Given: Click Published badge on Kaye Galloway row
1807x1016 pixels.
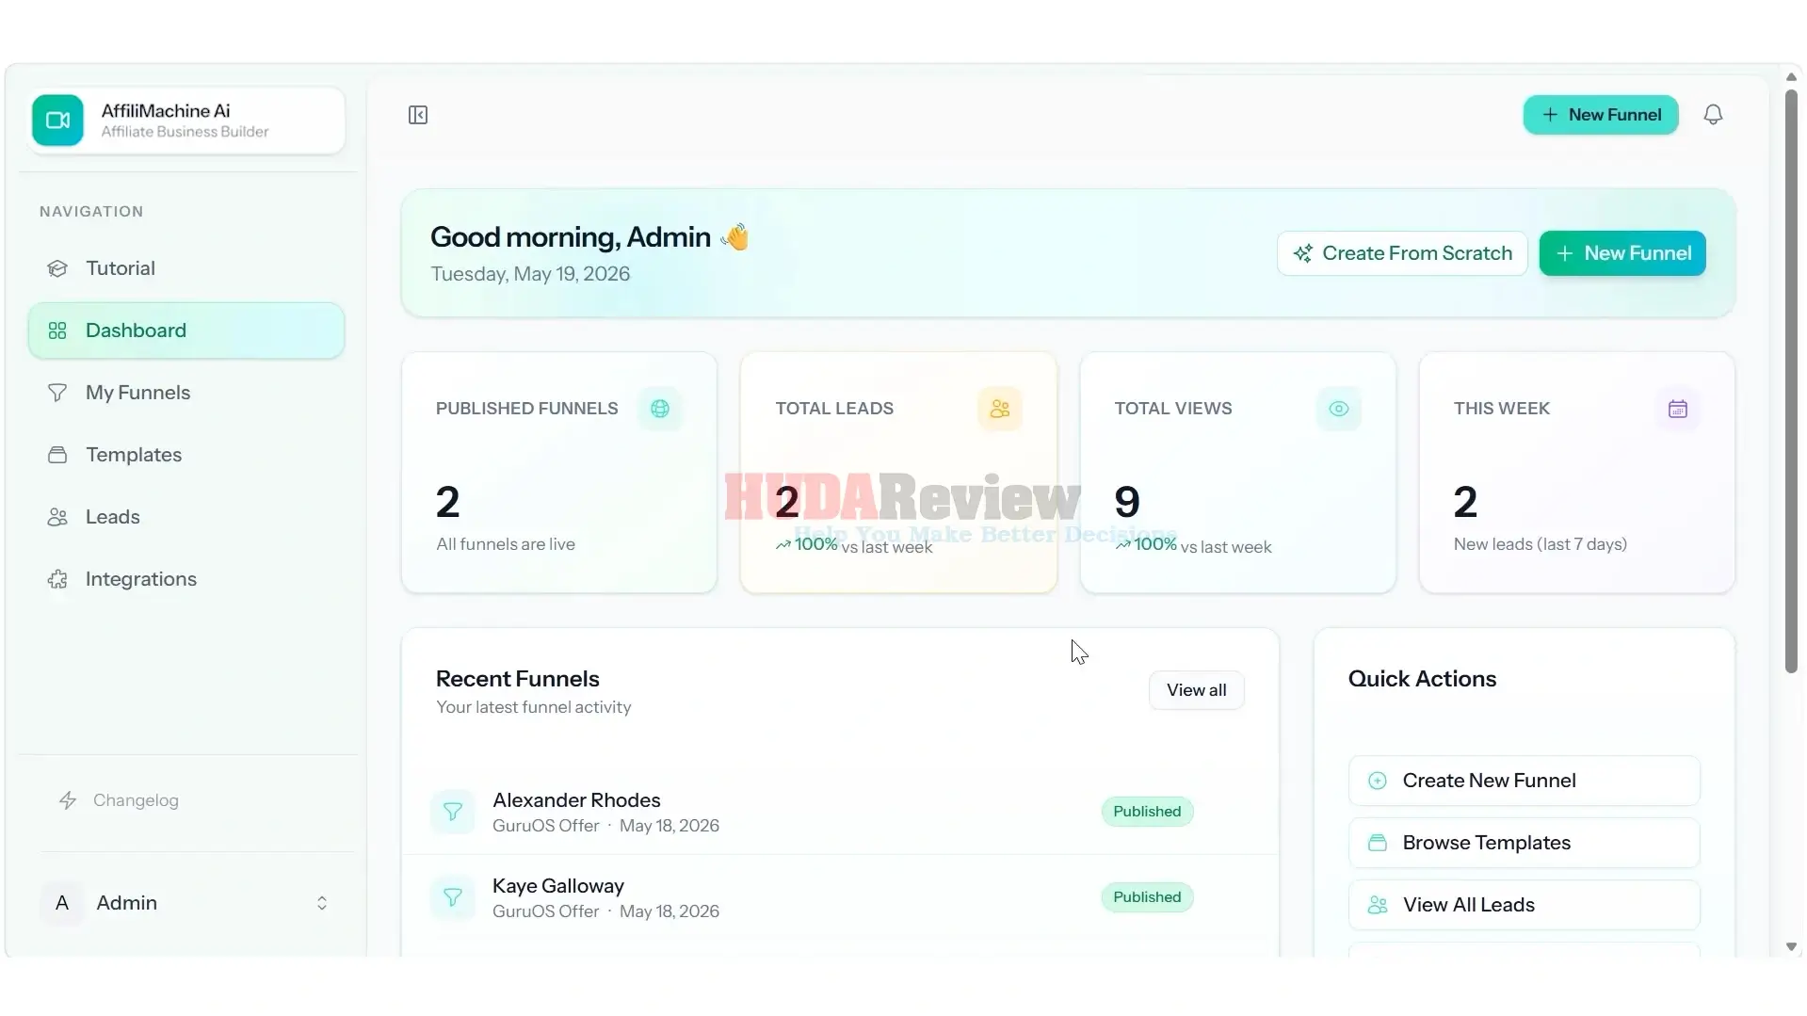Looking at the screenshot, I should pyautogui.click(x=1147, y=897).
